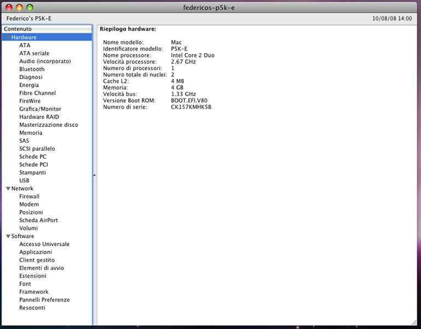Select ATA seriale in the list
The image size is (421, 329).
click(x=34, y=53)
